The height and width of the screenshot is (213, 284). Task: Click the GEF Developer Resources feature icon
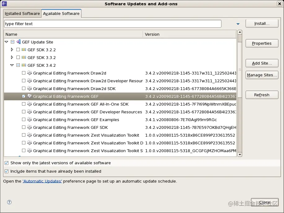click(29, 112)
